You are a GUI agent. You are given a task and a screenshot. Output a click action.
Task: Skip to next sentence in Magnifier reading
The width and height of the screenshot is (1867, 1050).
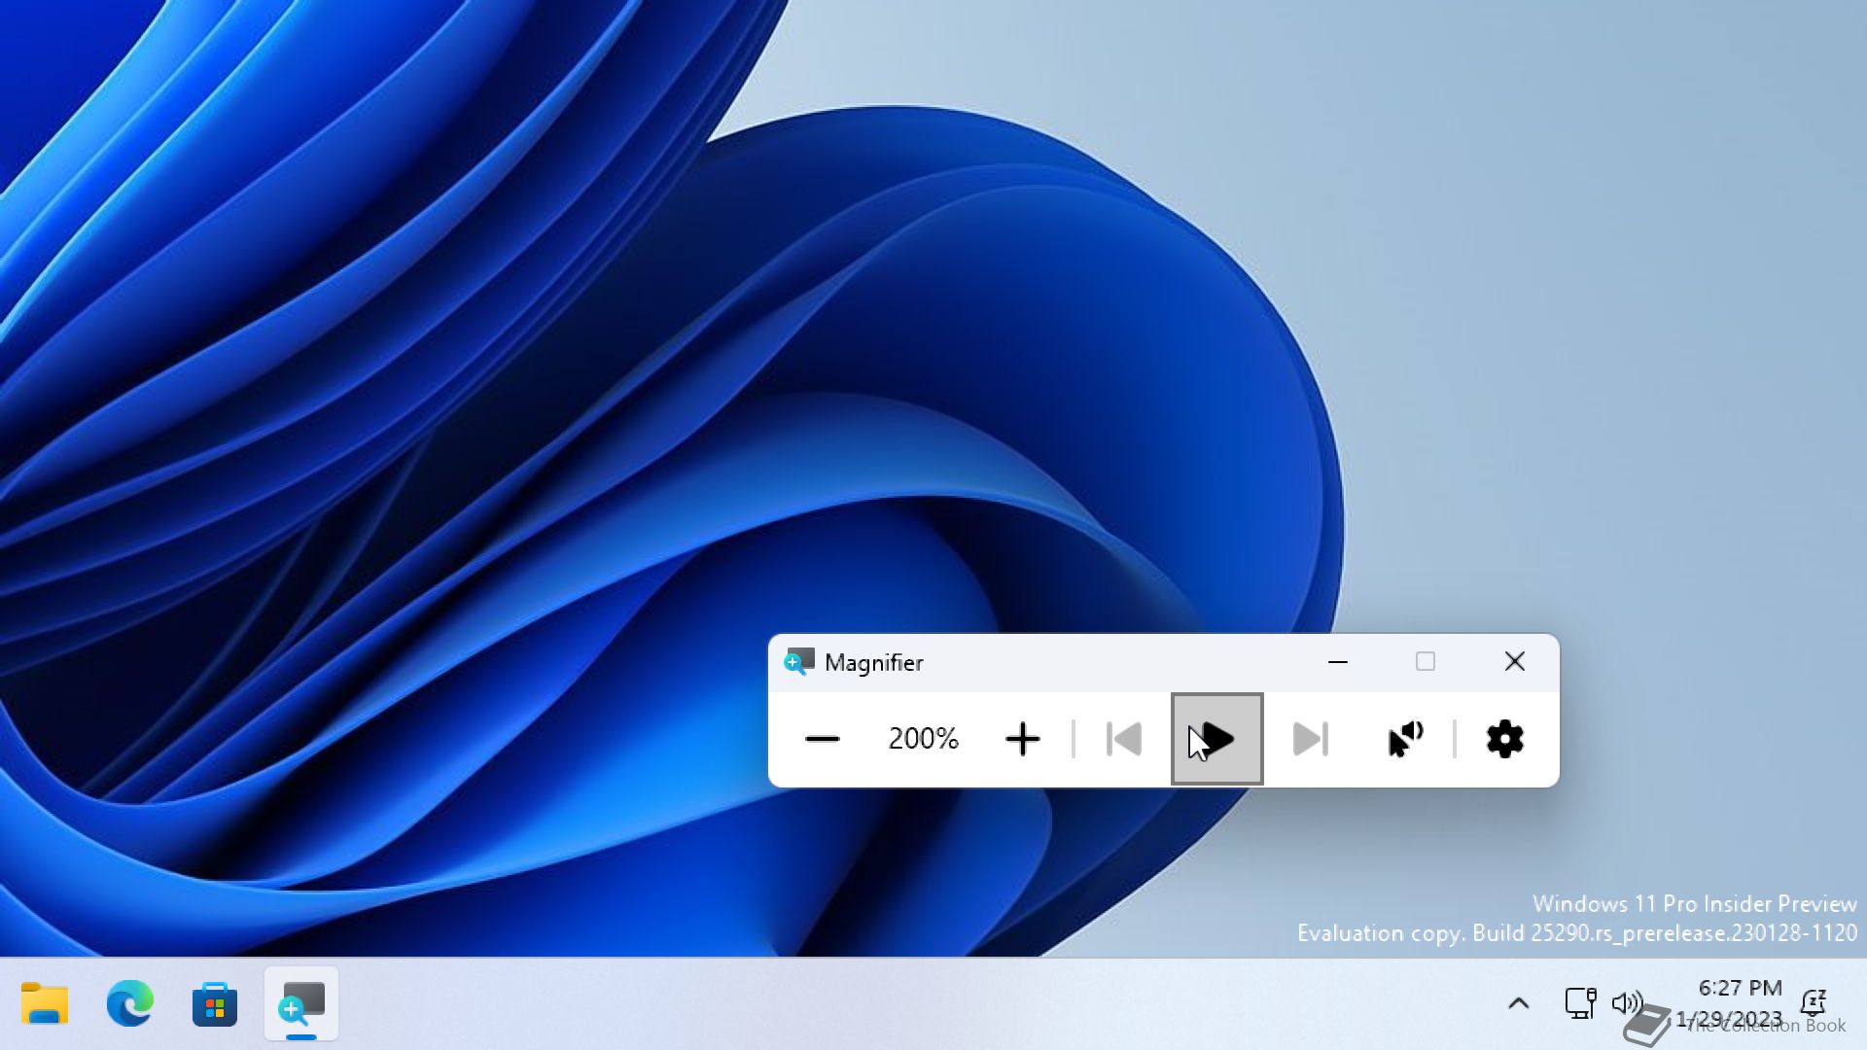point(1310,739)
